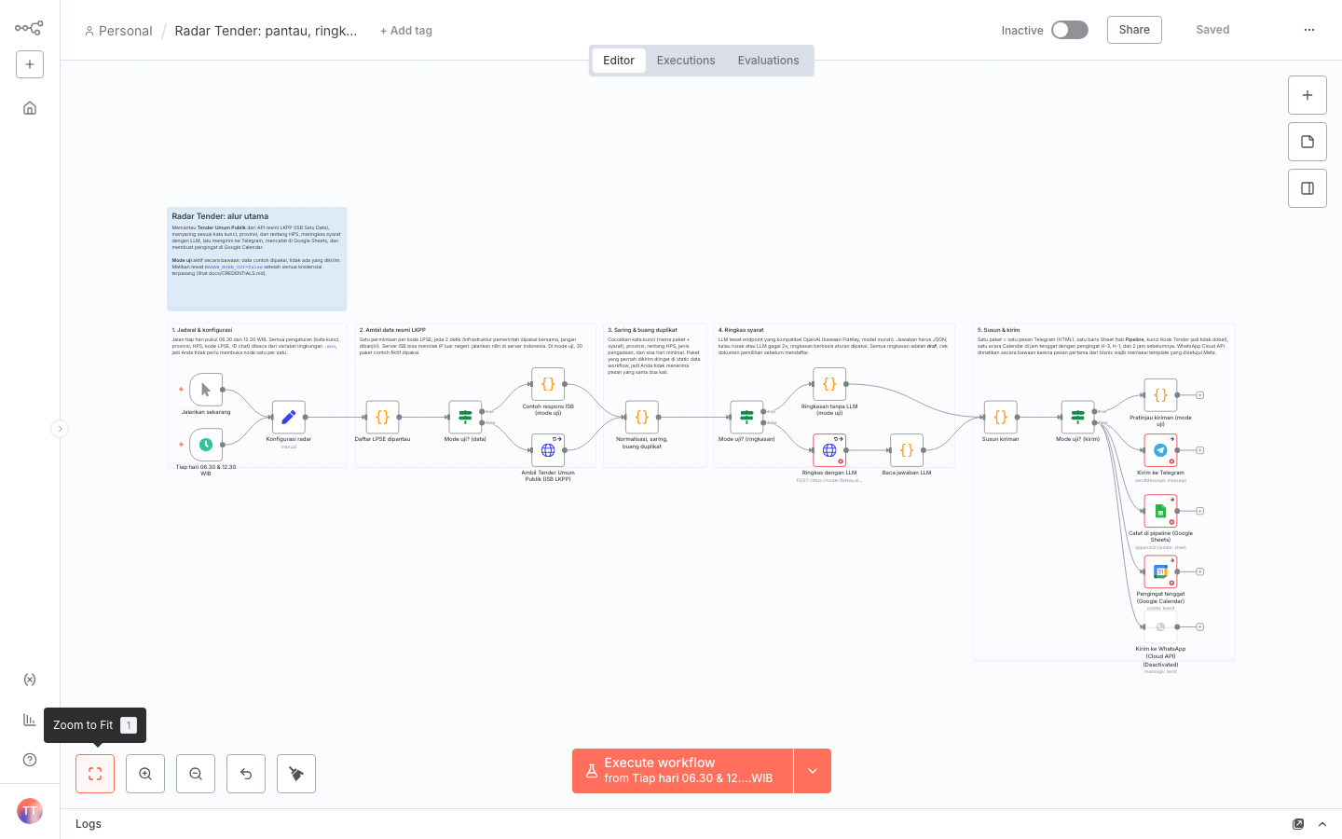
Task: Go to the Home overview icon
Action: tap(30, 108)
